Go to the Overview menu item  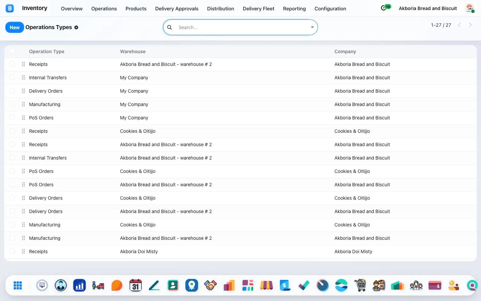(72, 9)
